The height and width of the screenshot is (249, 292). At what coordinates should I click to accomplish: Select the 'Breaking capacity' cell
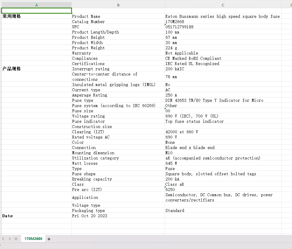(x=118, y=179)
